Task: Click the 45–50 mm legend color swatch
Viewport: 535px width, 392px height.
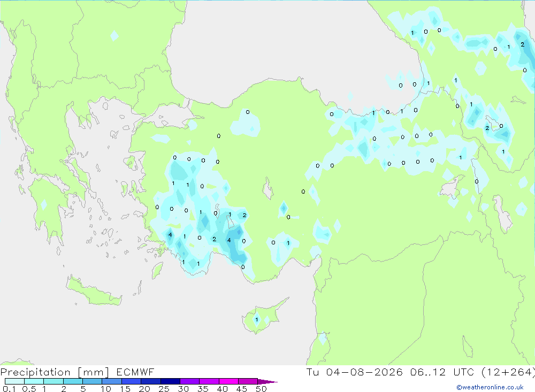Action: pyautogui.click(x=248, y=381)
